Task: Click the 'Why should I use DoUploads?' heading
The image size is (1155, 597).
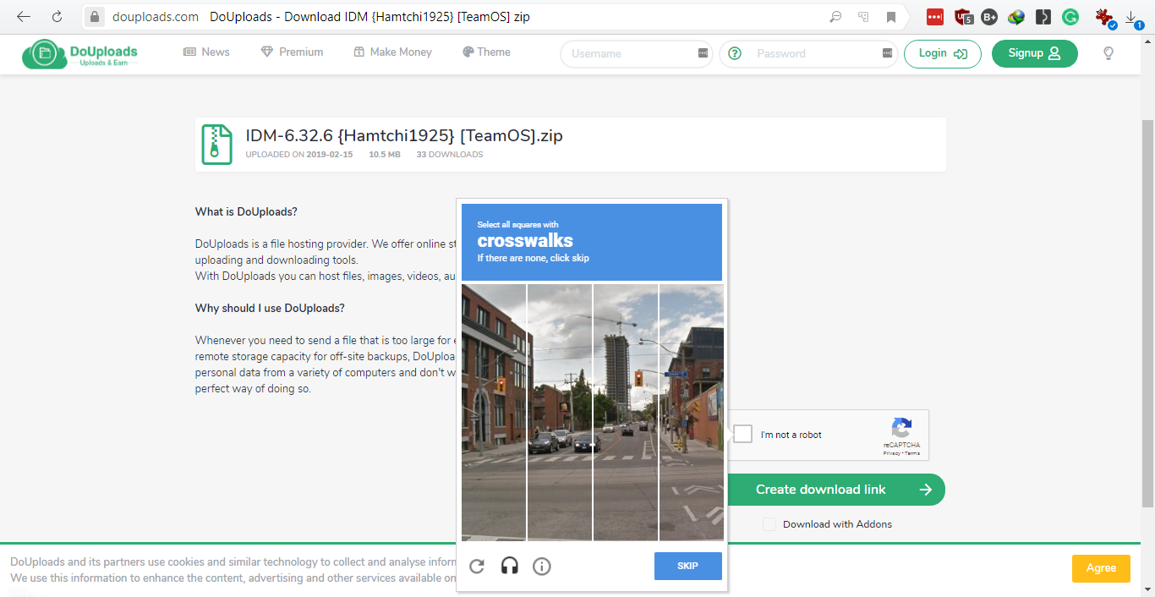Action: 270,308
